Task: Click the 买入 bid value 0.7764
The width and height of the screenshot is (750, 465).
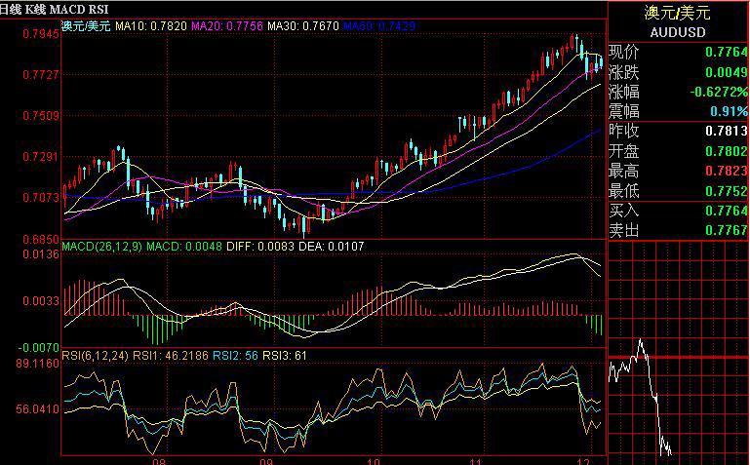Action: coord(726,211)
